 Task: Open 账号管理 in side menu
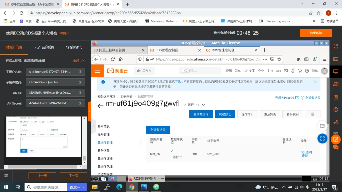pos(104,134)
